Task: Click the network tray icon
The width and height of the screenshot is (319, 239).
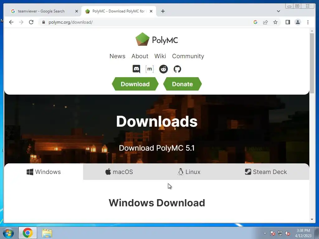Action: 280,233
